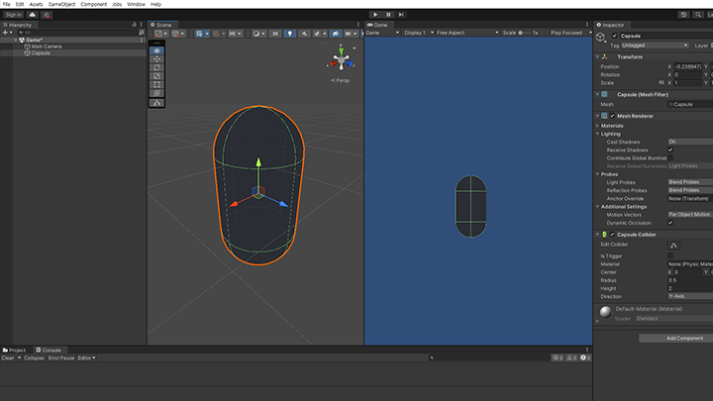Open the Hierarchy plus create dropdown
The width and height of the screenshot is (713, 401).
pos(7,33)
